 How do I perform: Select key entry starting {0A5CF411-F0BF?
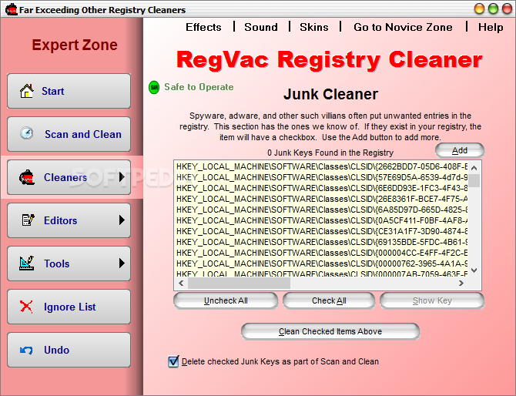[322, 220]
